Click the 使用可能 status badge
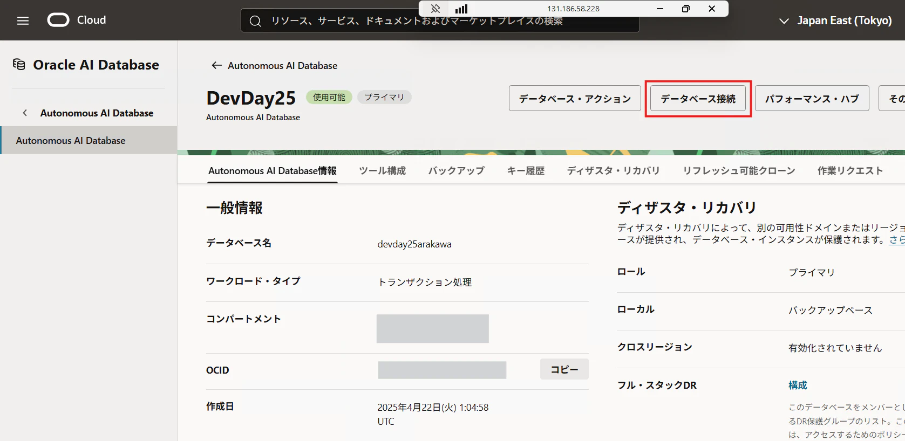The height and width of the screenshot is (441, 905). [x=329, y=97]
